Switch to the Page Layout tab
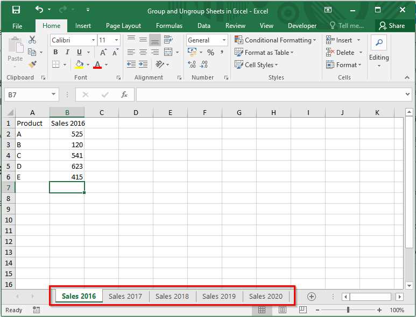This screenshot has height=317, width=416. pyautogui.click(x=123, y=26)
